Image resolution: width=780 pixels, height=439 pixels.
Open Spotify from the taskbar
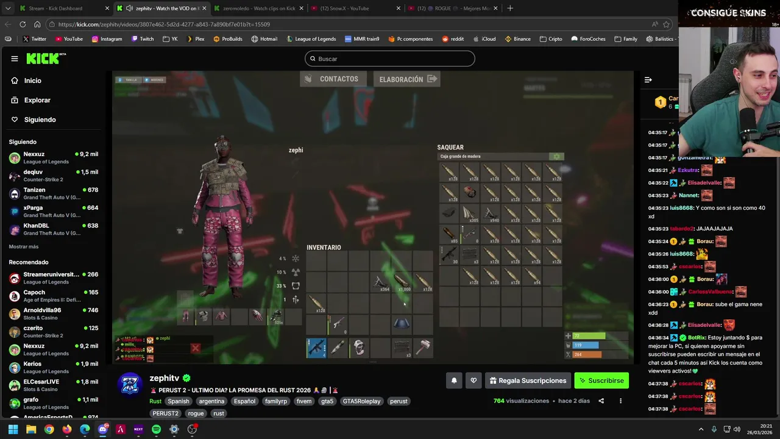click(x=156, y=429)
